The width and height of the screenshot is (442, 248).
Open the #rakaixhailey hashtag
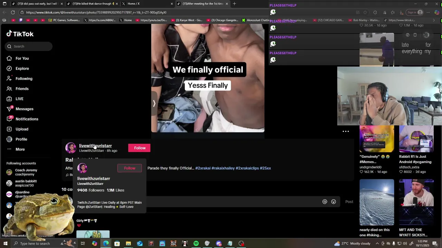click(223, 168)
